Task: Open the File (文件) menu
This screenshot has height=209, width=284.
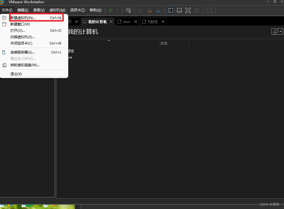Action: coord(7,10)
